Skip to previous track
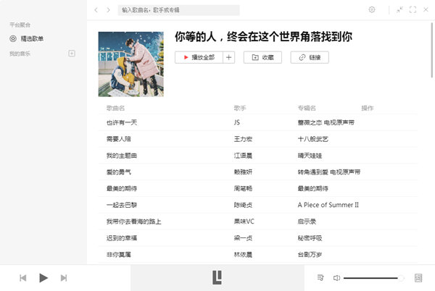This screenshot has width=435, height=291. point(23,278)
